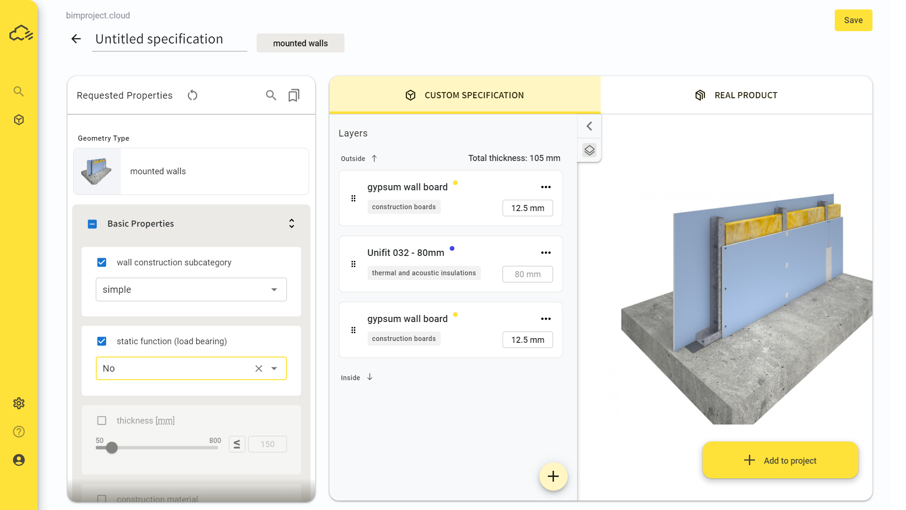Click the Add to project button
This screenshot has width=906, height=510.
pyautogui.click(x=780, y=460)
